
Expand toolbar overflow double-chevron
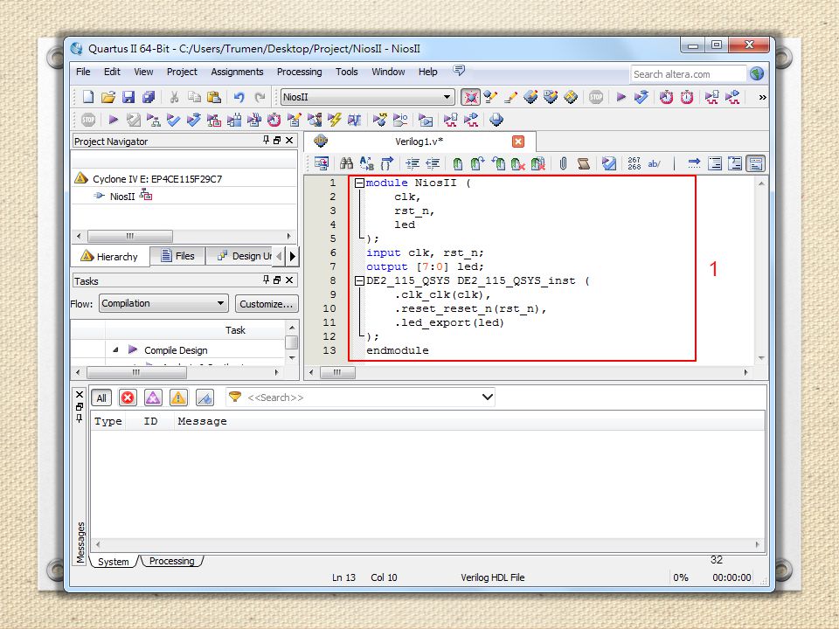(x=762, y=97)
